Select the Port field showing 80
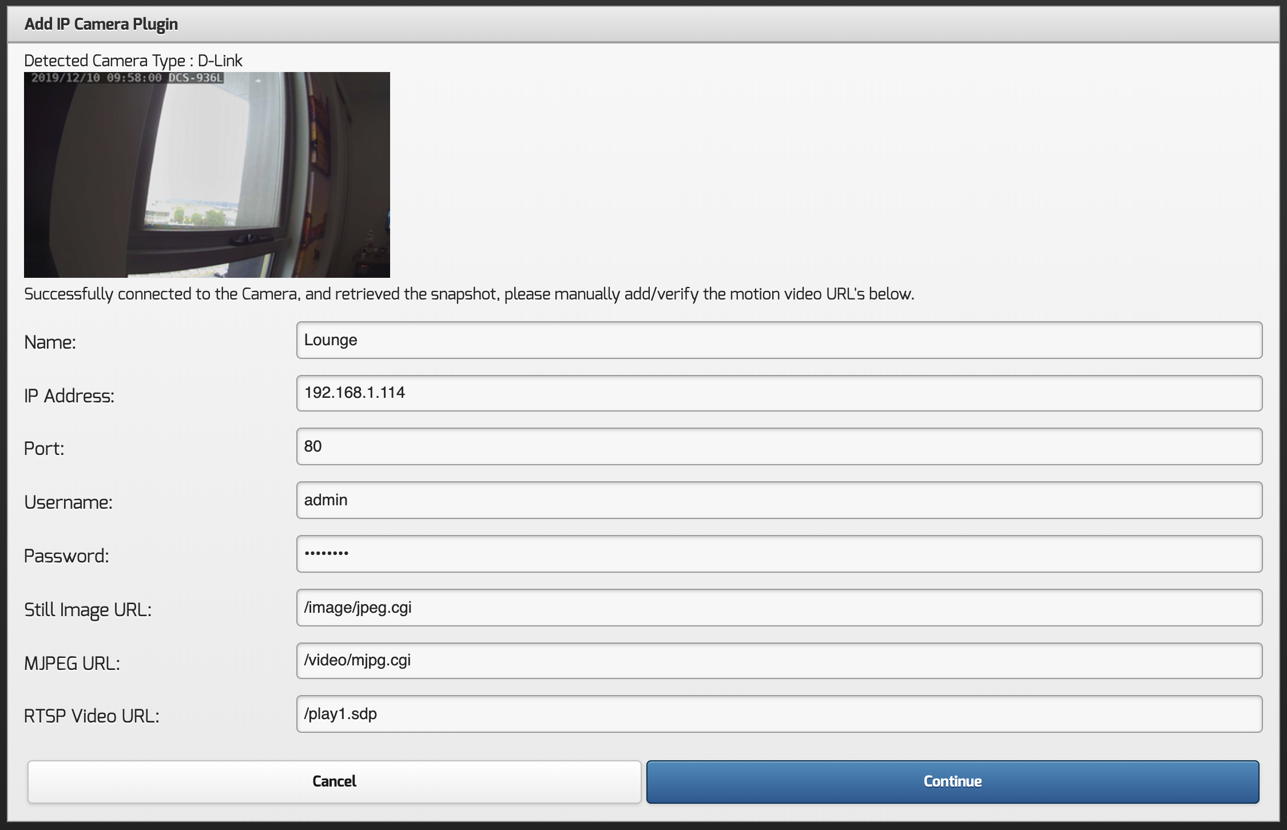The height and width of the screenshot is (830, 1287). 778,446
